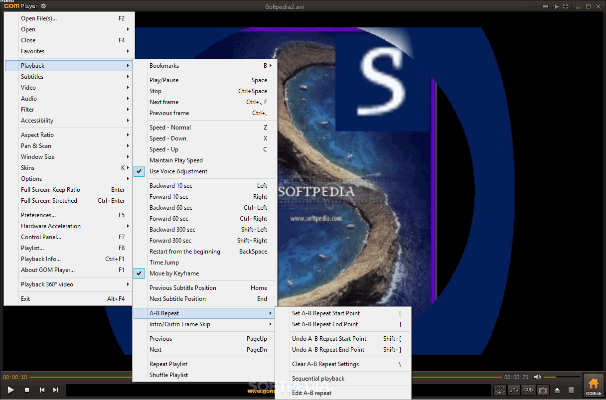Skip to previous track button
The height and width of the screenshot is (400, 606).
[42, 390]
